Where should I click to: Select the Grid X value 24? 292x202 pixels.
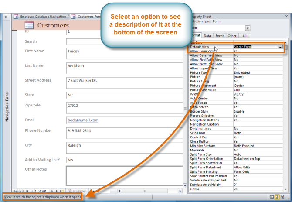point(258,189)
